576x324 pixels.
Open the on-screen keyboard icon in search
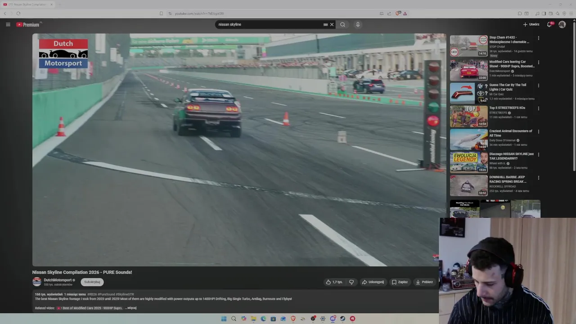click(325, 24)
